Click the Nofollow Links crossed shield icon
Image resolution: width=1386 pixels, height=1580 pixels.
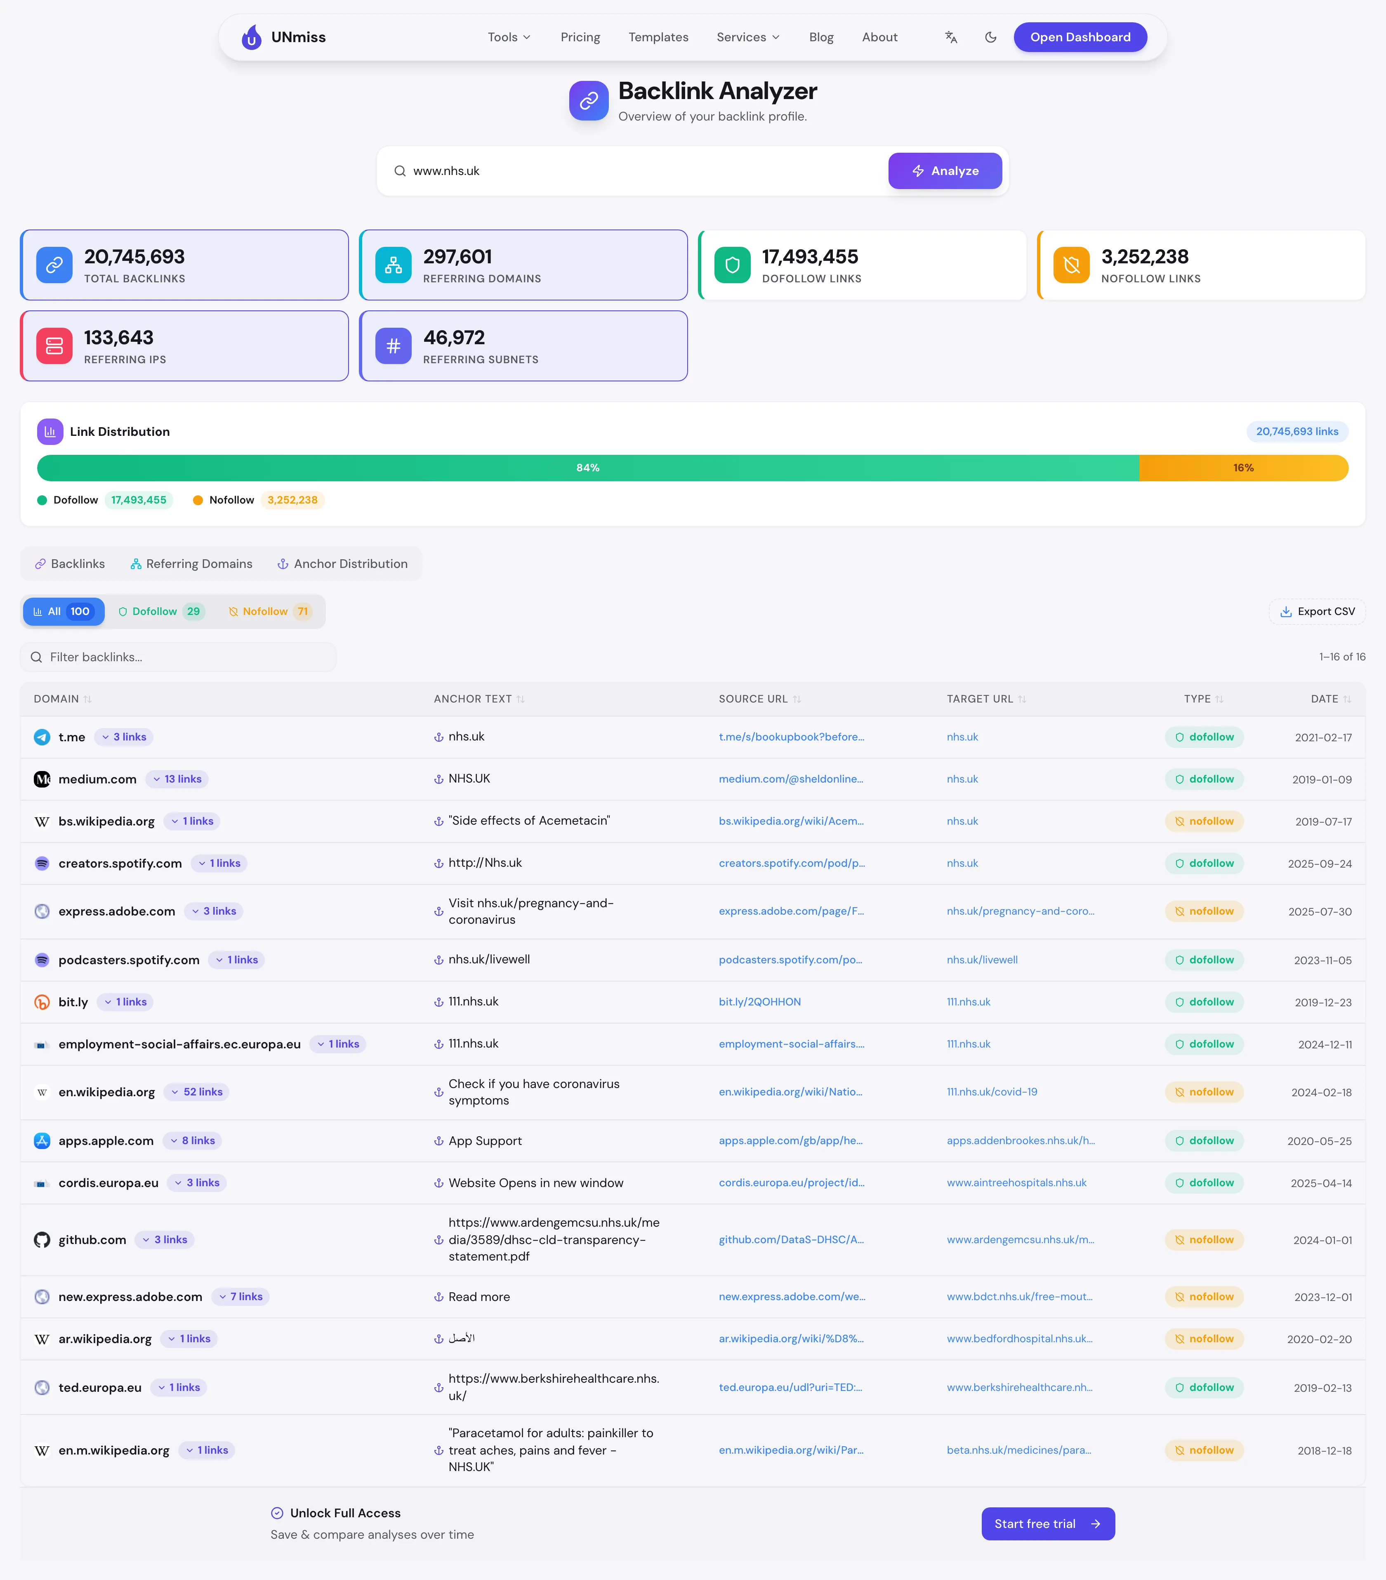(1072, 265)
